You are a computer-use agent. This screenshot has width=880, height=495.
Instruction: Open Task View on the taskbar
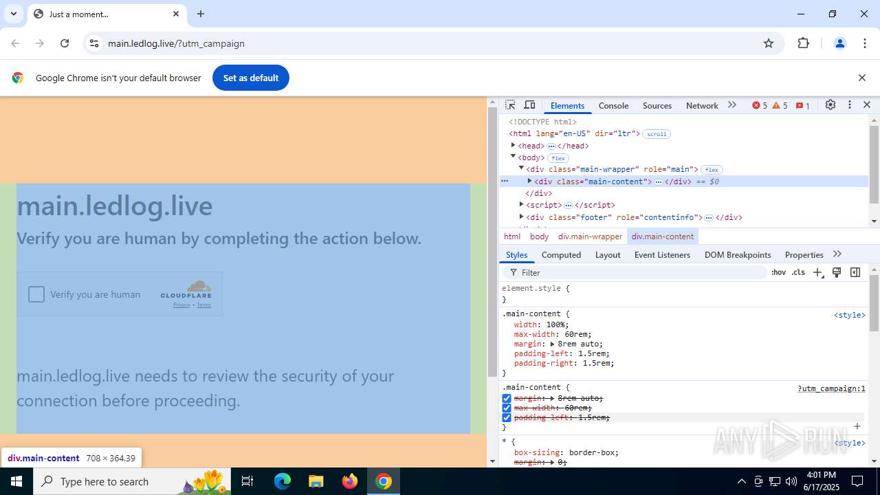point(247,481)
